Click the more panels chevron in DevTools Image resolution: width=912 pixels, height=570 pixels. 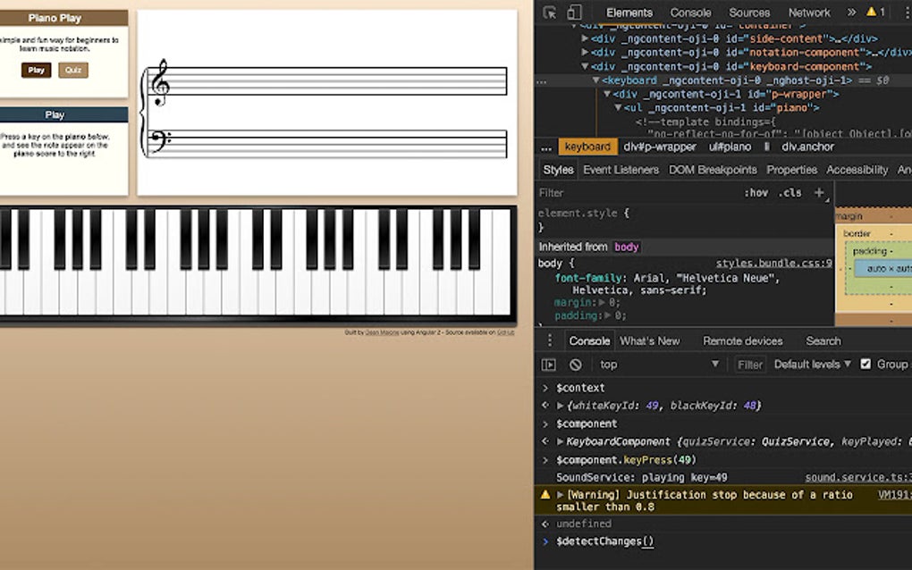pos(852,12)
